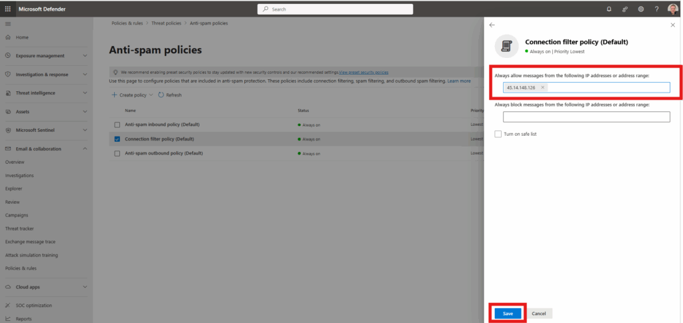Open the help question mark icon
Screen dimensions: 683x323
[657, 9]
